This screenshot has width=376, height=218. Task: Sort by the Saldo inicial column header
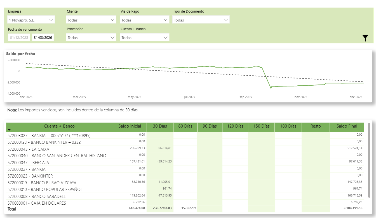coord(130,126)
